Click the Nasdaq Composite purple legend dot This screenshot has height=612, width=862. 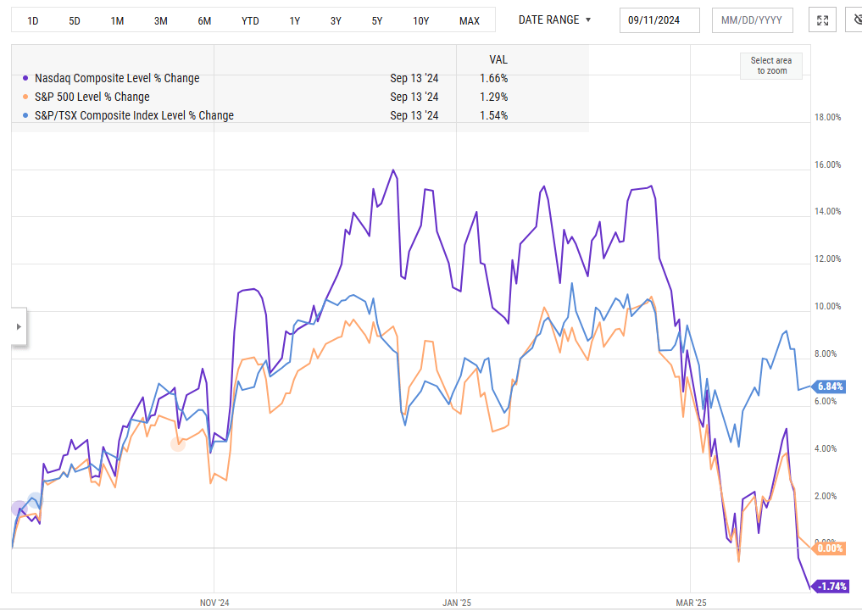coord(25,79)
